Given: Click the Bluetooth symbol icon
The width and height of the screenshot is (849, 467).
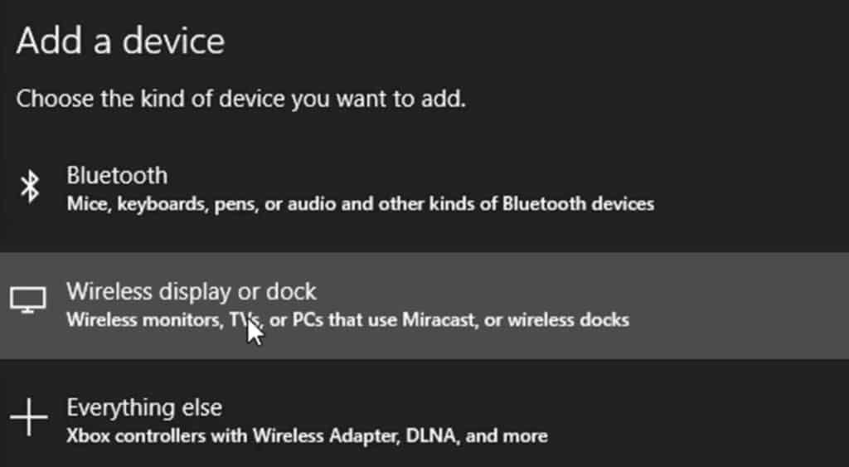Looking at the screenshot, I should [30, 187].
